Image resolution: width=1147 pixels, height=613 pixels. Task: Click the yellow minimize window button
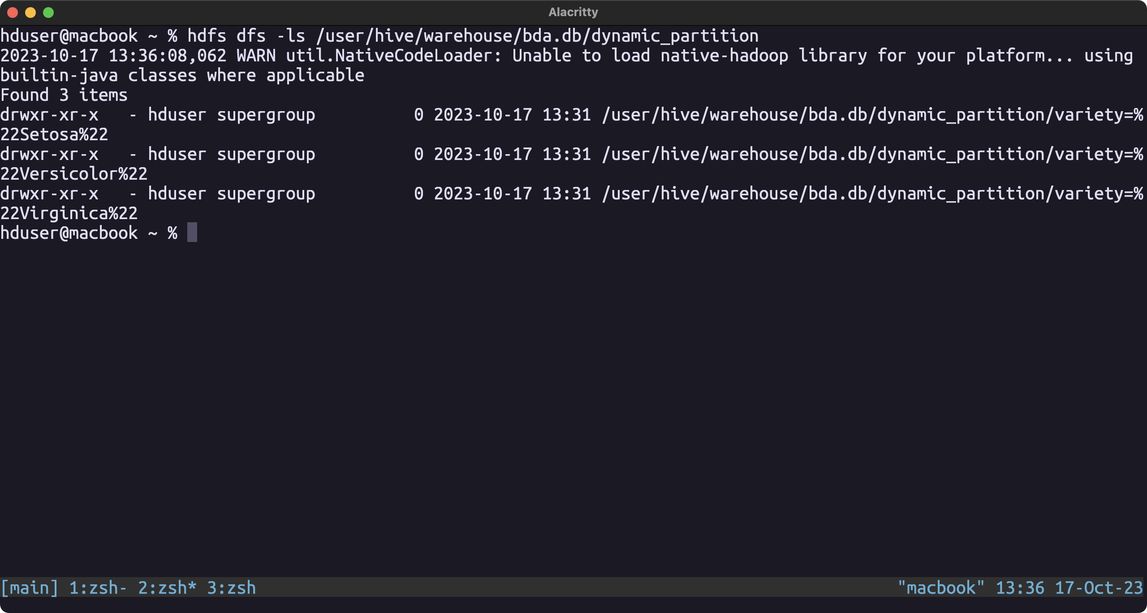[30, 13]
